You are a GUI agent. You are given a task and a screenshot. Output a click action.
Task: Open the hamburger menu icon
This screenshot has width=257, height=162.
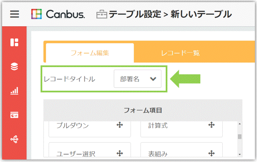tap(14, 14)
